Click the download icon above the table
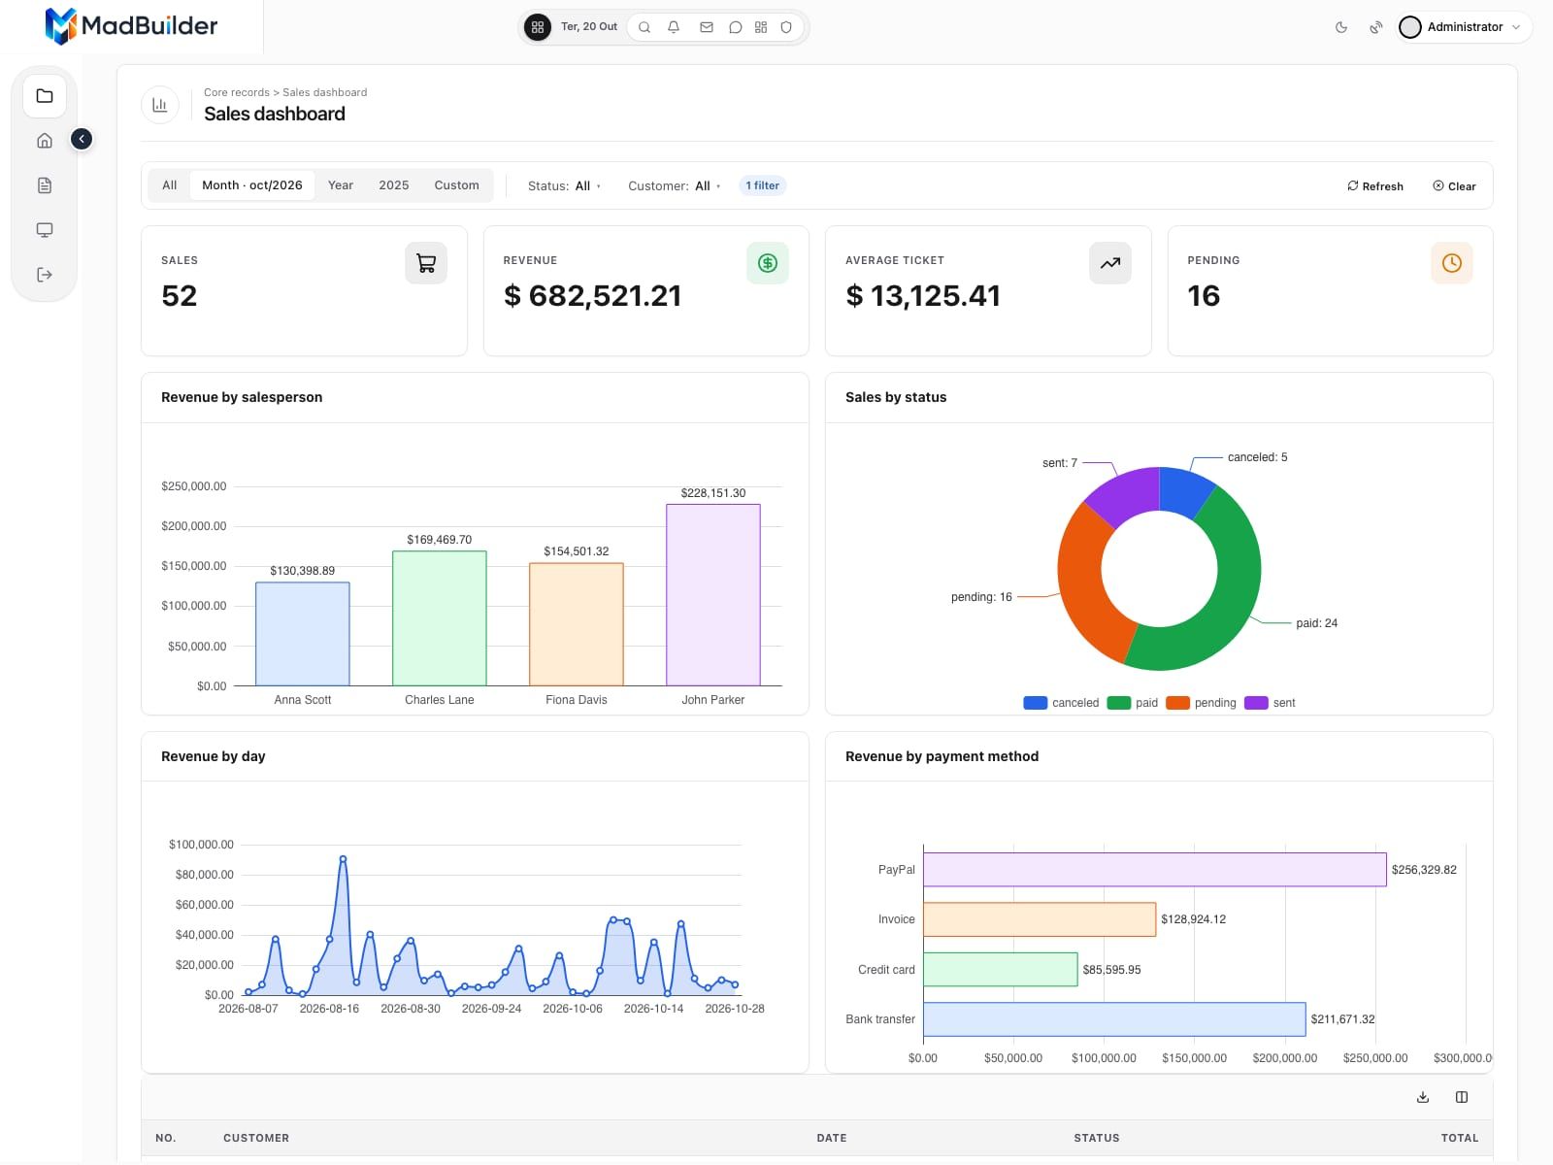Viewport: 1553px width, 1165px height. pos(1423,1097)
